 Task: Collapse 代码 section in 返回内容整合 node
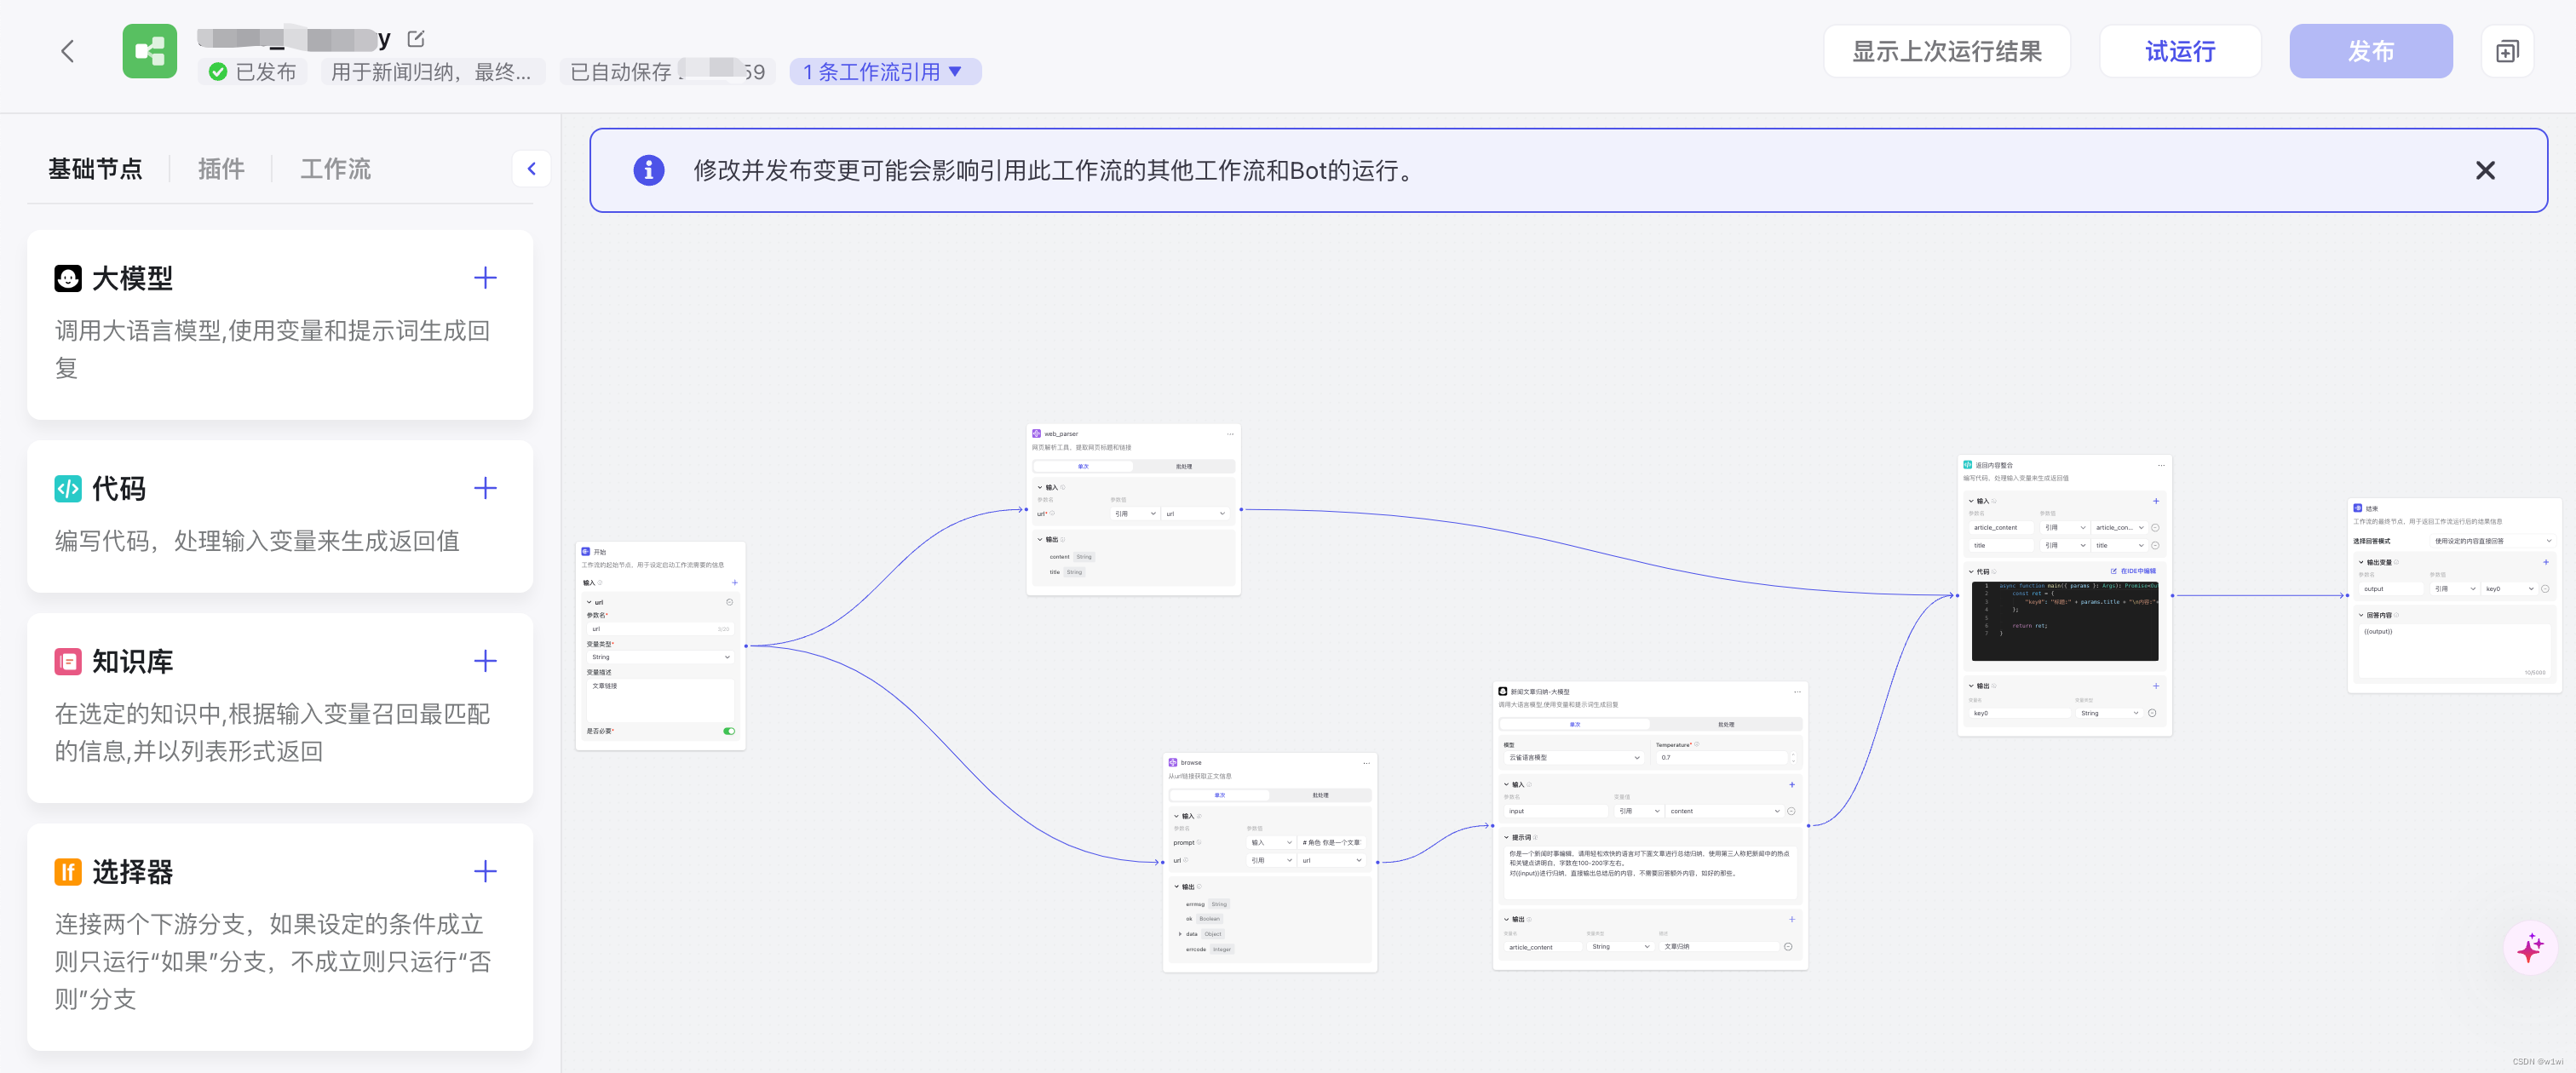[x=1971, y=572]
